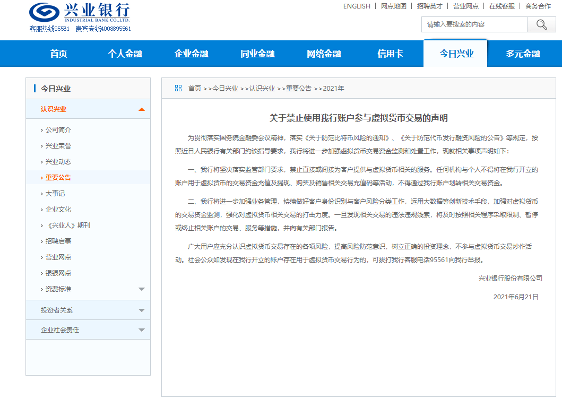
Task: Open 招聘启事 in sidebar
Action: click(x=58, y=241)
